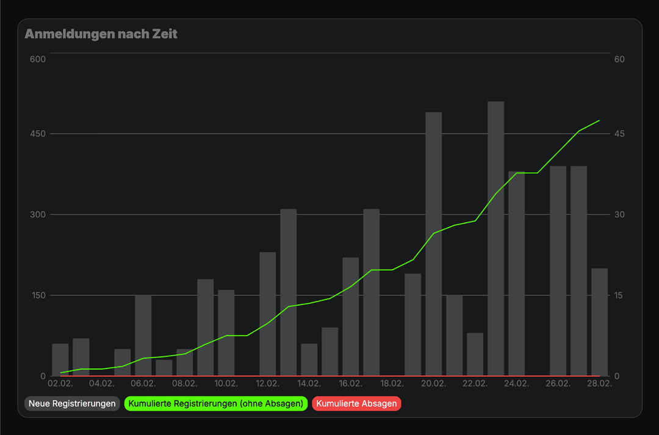Click the 450 label on left axis
The width and height of the screenshot is (659, 435).
[37, 134]
